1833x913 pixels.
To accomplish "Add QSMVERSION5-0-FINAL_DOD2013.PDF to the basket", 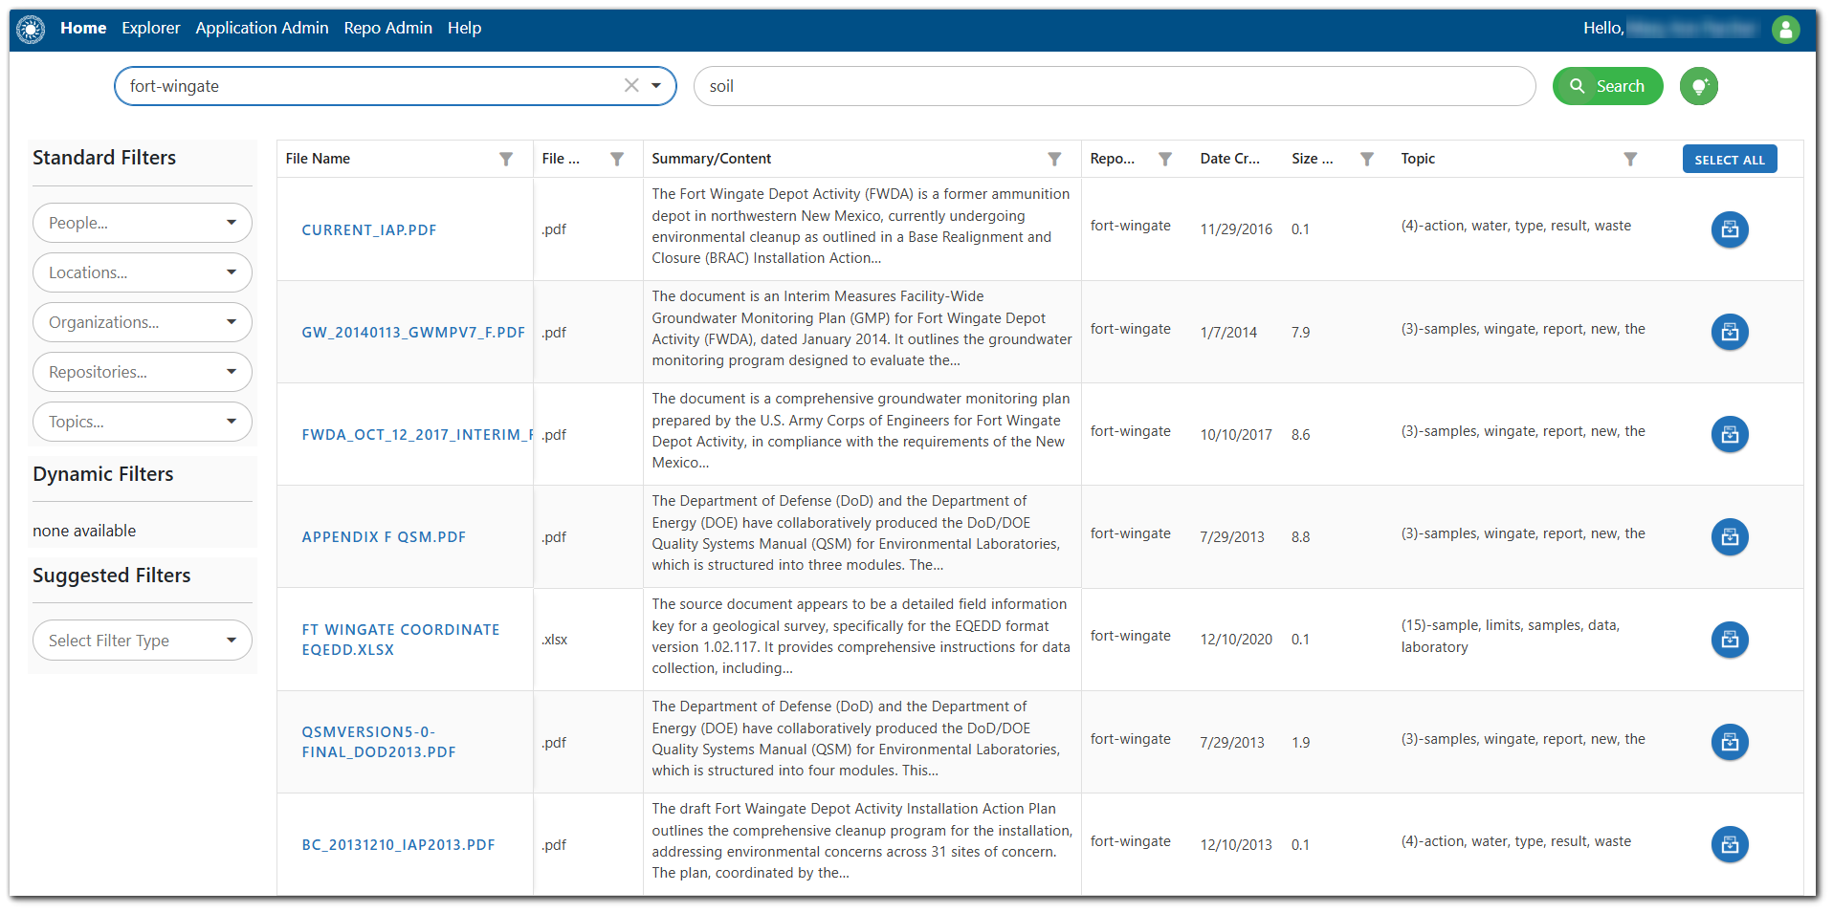I will (x=1730, y=742).
